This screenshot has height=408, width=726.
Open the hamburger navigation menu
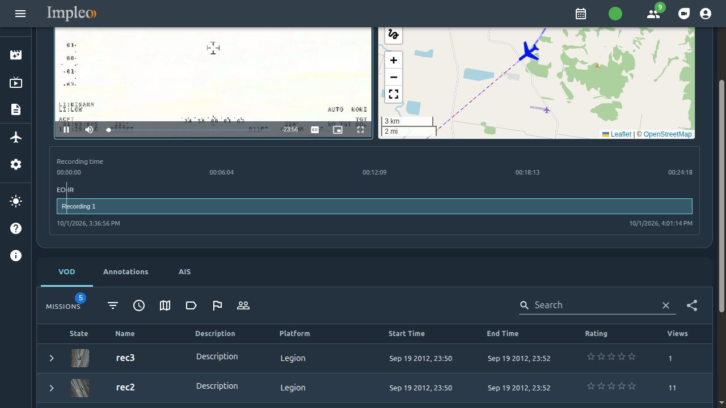pyautogui.click(x=20, y=14)
